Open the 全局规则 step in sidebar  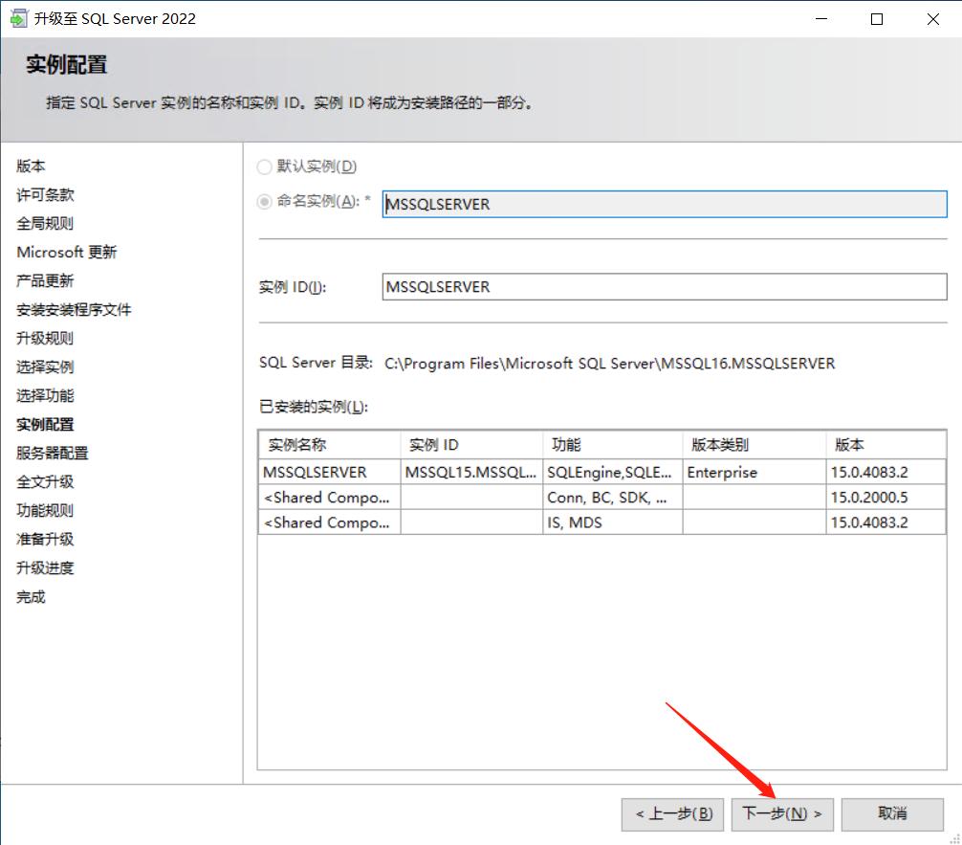[x=45, y=224]
